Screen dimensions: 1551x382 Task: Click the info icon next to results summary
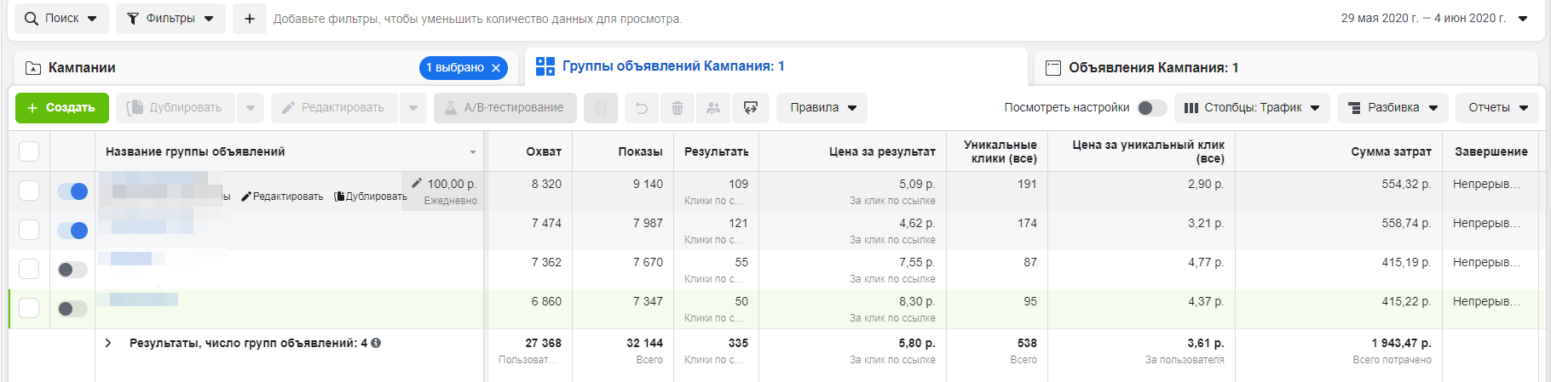pos(376,343)
